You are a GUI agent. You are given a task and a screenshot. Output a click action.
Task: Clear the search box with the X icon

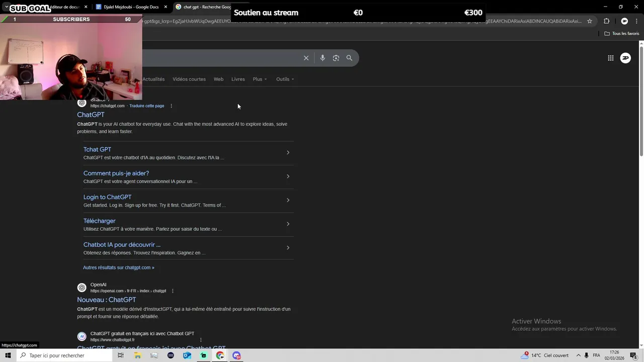coord(306,58)
